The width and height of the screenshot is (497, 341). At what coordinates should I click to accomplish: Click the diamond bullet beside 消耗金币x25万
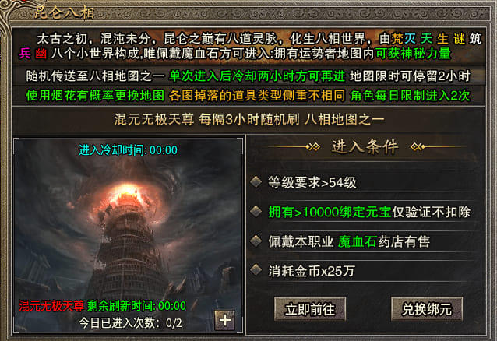click(256, 270)
